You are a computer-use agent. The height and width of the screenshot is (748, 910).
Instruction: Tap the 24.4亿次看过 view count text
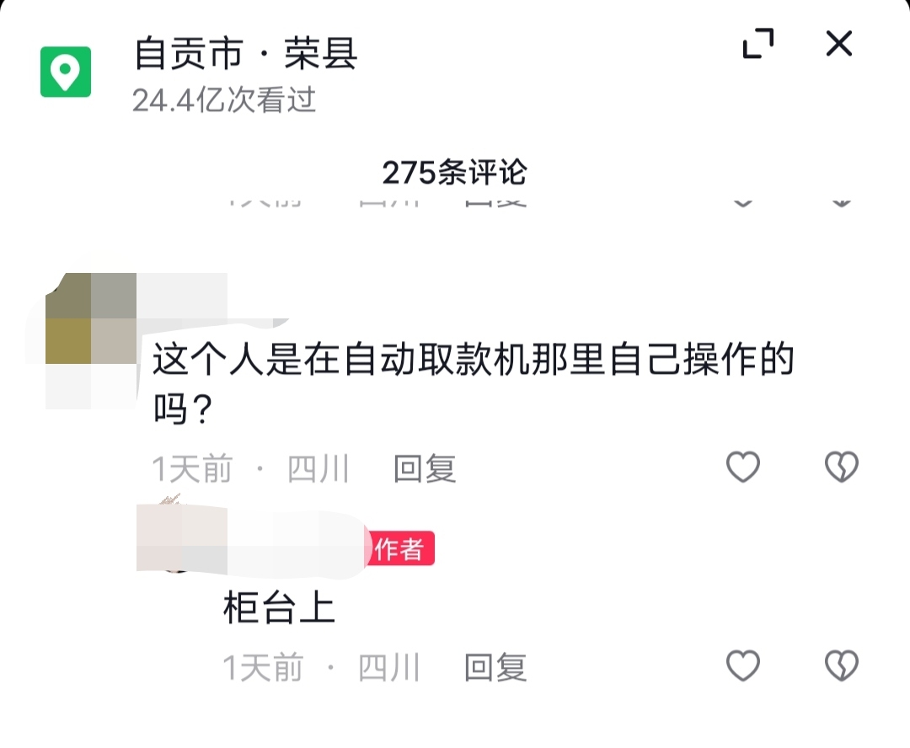click(x=224, y=99)
